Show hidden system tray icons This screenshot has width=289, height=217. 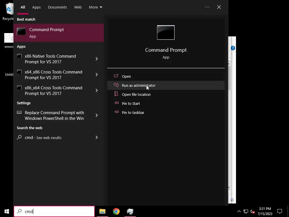(x=239, y=211)
